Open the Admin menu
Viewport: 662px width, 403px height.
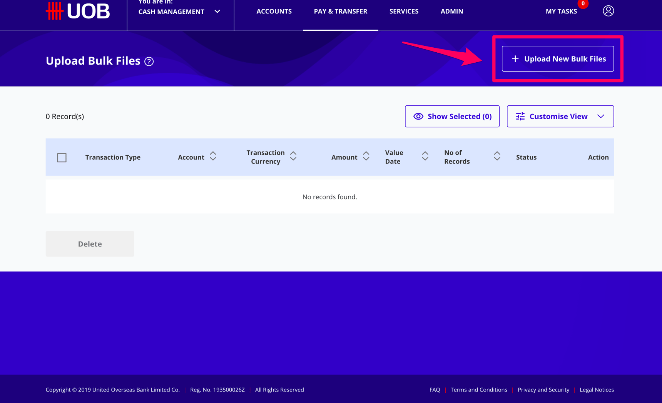(452, 11)
